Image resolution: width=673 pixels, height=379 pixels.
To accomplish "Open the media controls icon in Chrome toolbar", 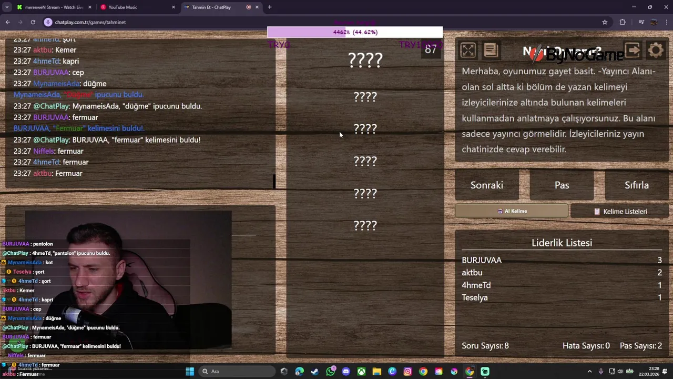I will click(641, 22).
